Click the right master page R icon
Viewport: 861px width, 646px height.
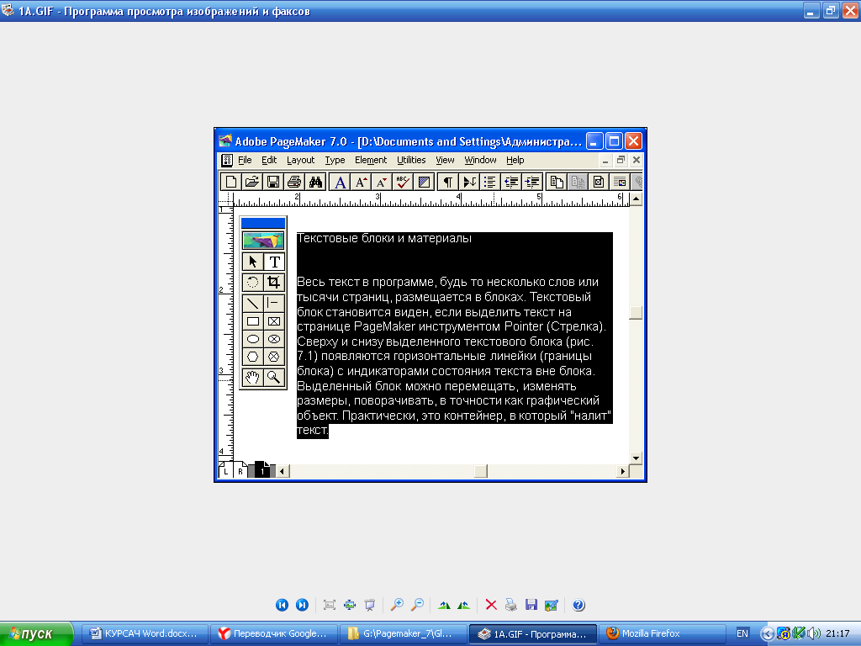click(240, 471)
